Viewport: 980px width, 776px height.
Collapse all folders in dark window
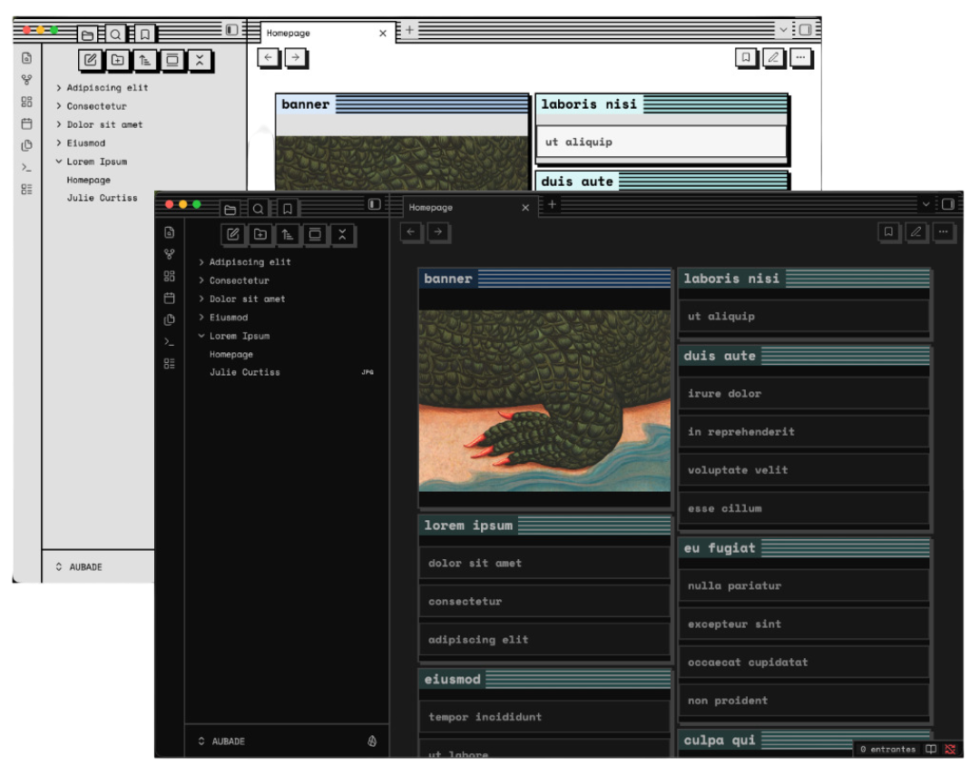[342, 234]
